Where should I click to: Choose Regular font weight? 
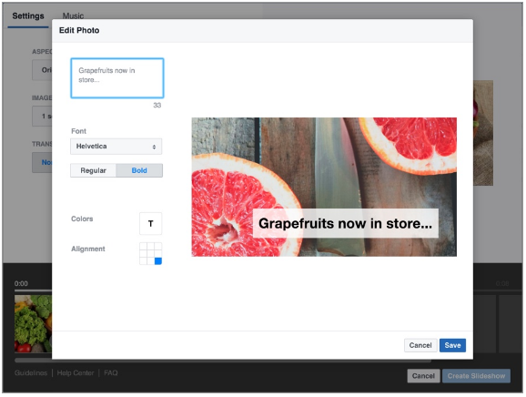pos(93,170)
